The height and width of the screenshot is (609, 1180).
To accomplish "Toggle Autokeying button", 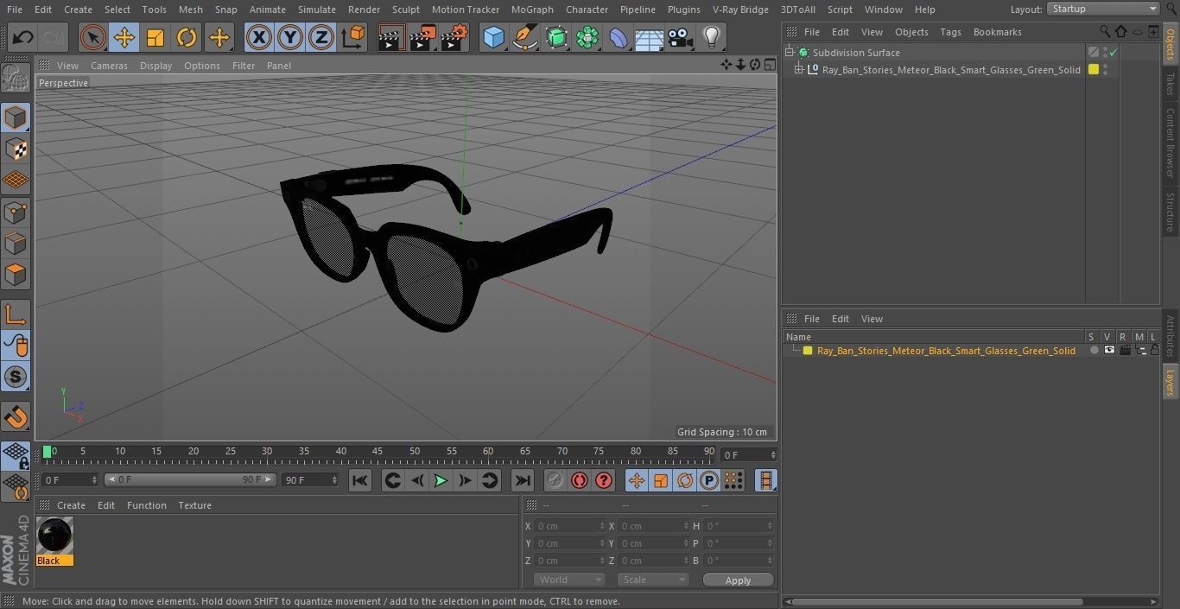I will pyautogui.click(x=579, y=480).
